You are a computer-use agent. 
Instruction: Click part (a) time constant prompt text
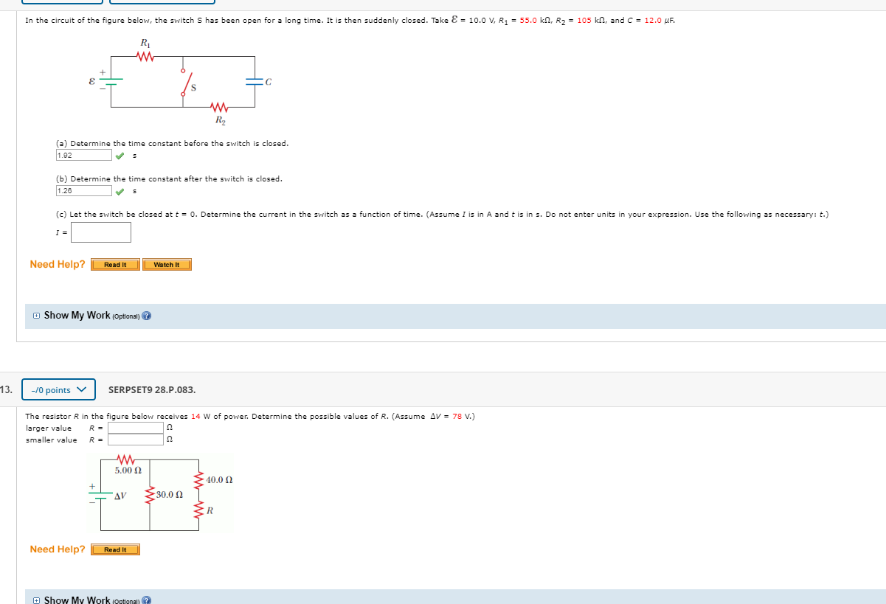click(173, 143)
